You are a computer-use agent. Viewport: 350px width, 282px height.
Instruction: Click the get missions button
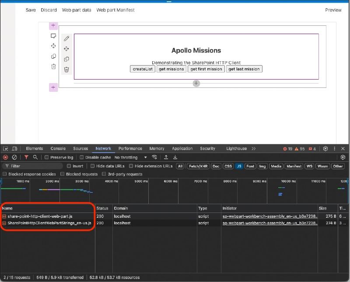pos(171,69)
